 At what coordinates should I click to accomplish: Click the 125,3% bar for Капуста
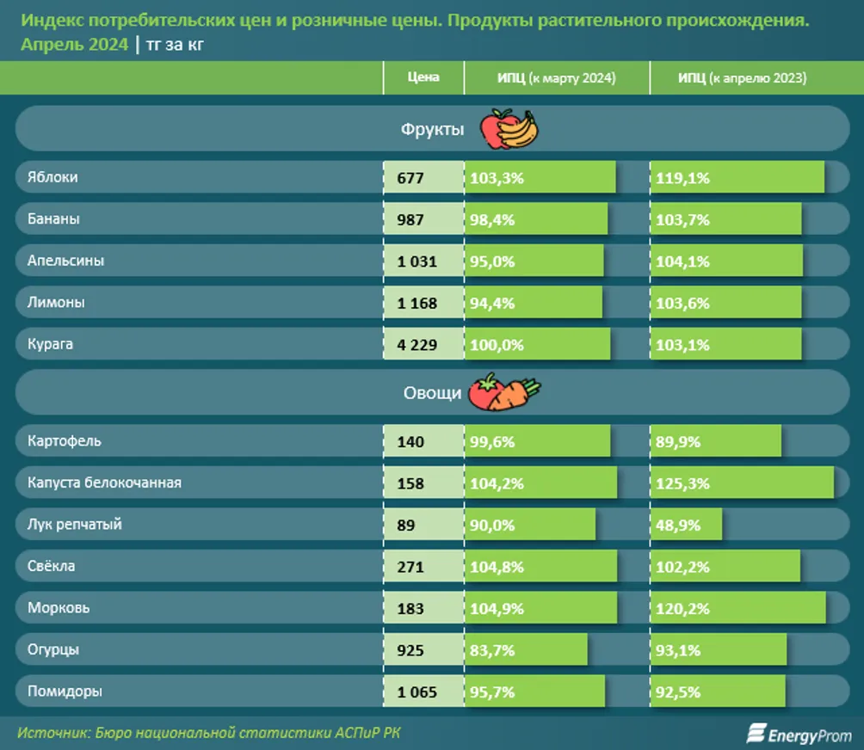[742, 483]
